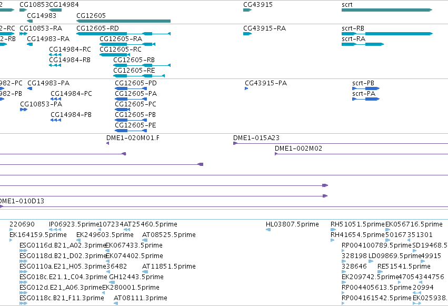
Task: Select transcript CG12605-RB
Action: point(142,65)
